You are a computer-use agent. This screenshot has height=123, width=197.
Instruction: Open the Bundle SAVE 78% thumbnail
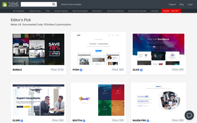38,49
